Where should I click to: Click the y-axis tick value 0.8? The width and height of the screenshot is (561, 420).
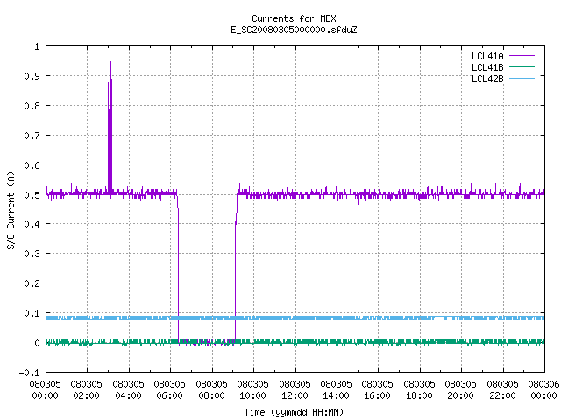32,106
